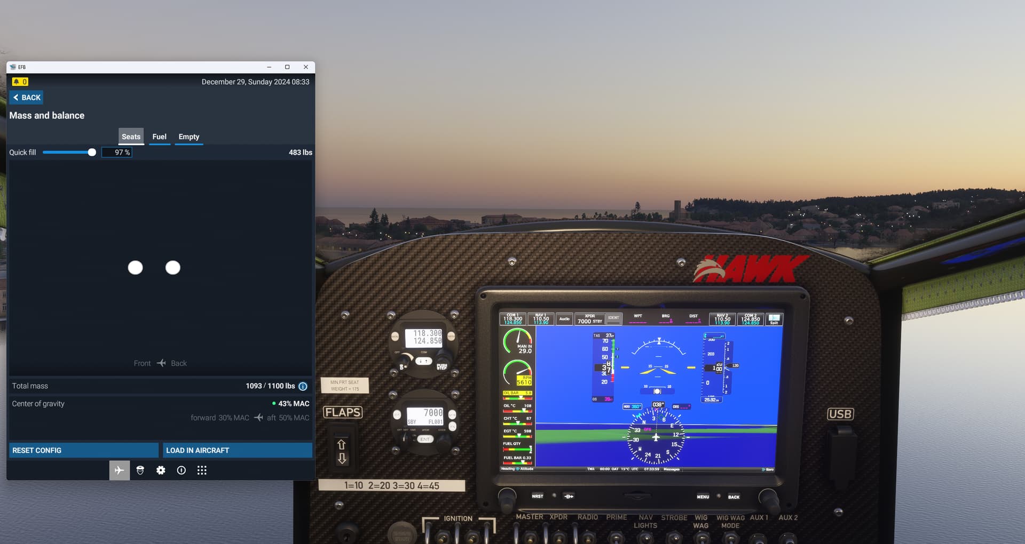Click the 97% quick fill input field

click(117, 152)
